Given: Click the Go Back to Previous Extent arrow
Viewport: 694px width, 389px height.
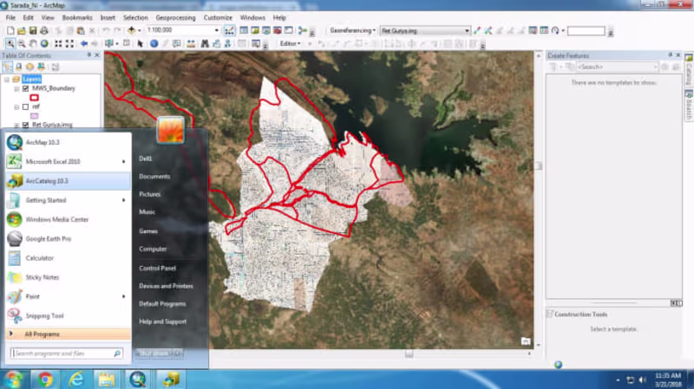Looking at the screenshot, I should (x=83, y=43).
